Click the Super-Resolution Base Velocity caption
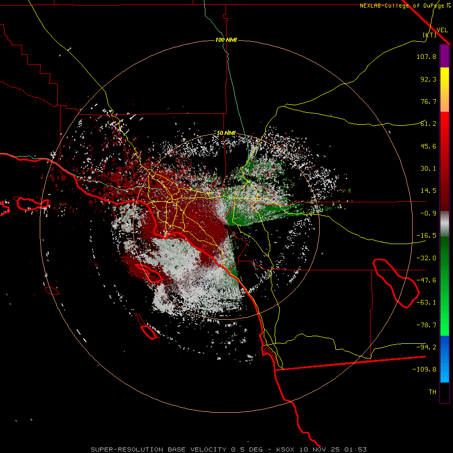 229,449
